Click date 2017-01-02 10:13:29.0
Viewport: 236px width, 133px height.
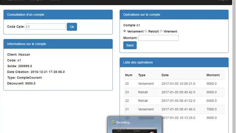[178, 118]
